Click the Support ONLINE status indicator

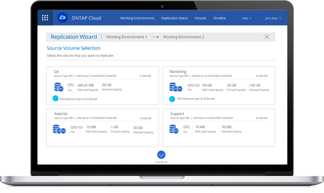pyautogui.click(x=262, y=118)
